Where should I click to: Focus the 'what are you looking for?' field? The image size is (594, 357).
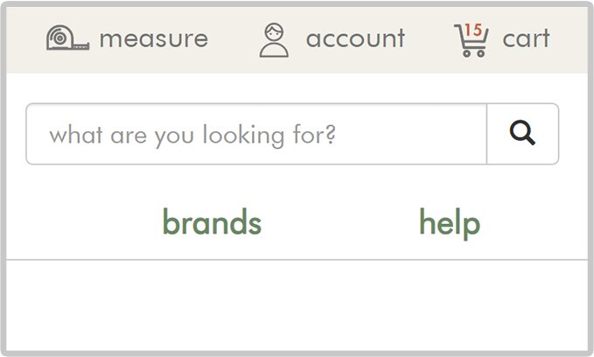(256, 134)
